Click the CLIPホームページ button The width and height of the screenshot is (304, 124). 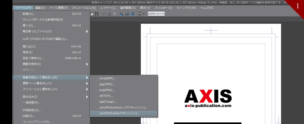pyautogui.click(x=156, y=14)
